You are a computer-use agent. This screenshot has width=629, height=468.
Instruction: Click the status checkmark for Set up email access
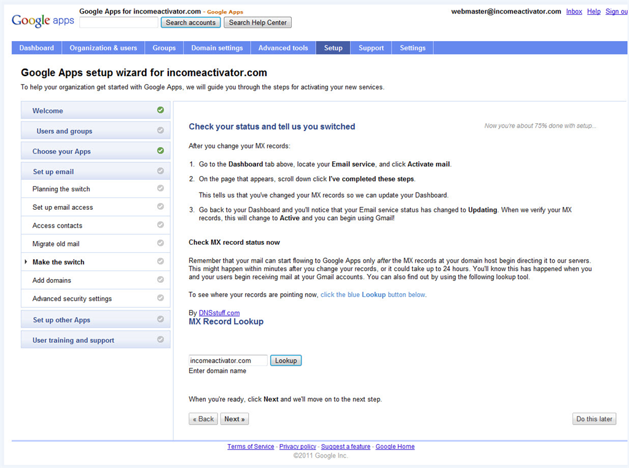coord(160,206)
